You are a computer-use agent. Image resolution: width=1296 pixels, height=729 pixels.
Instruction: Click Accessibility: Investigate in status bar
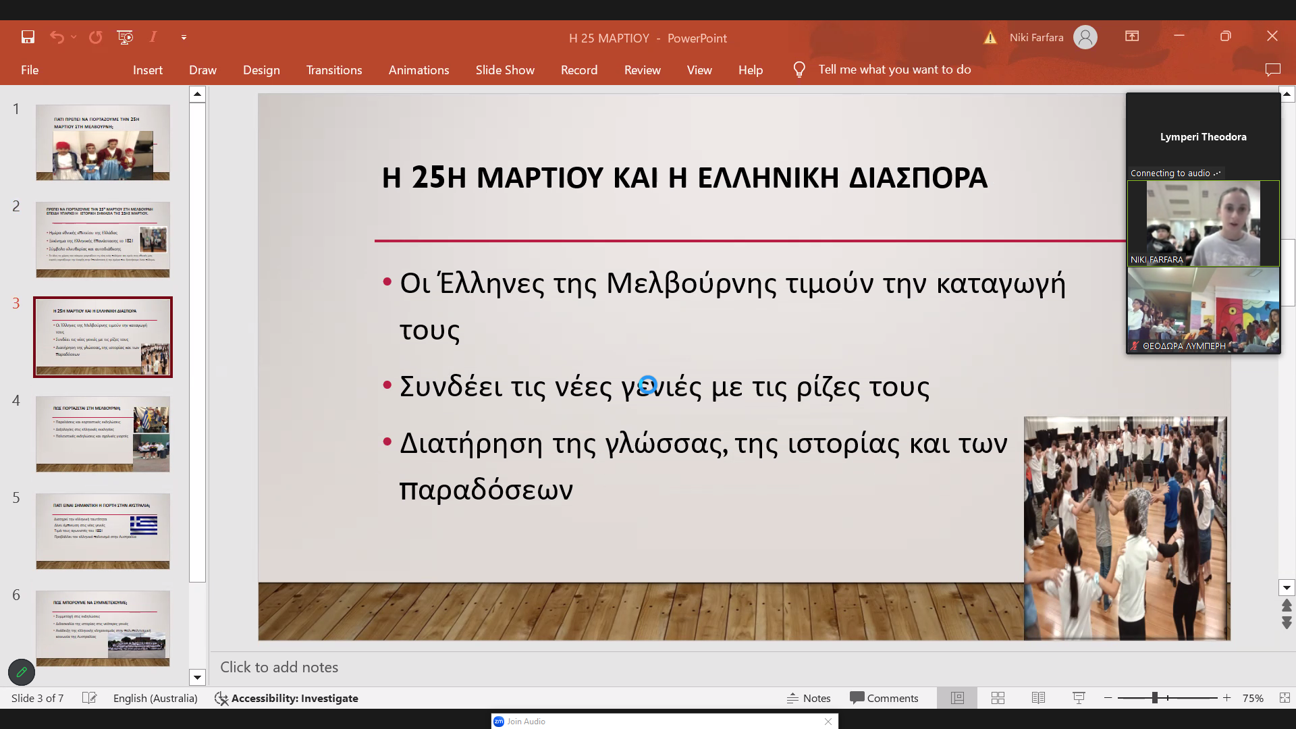[287, 698]
